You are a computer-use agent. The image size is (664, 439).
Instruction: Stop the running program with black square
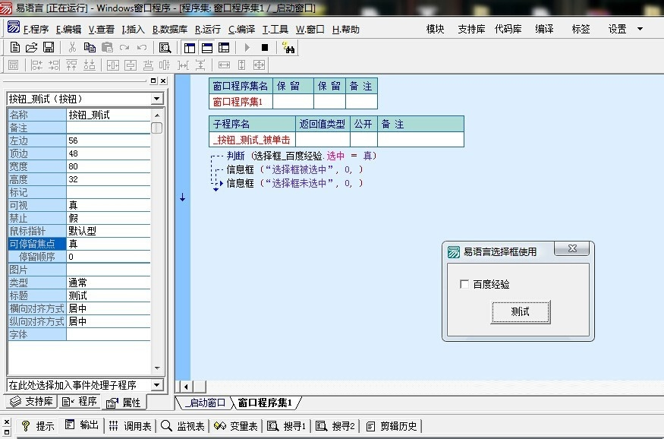click(265, 47)
